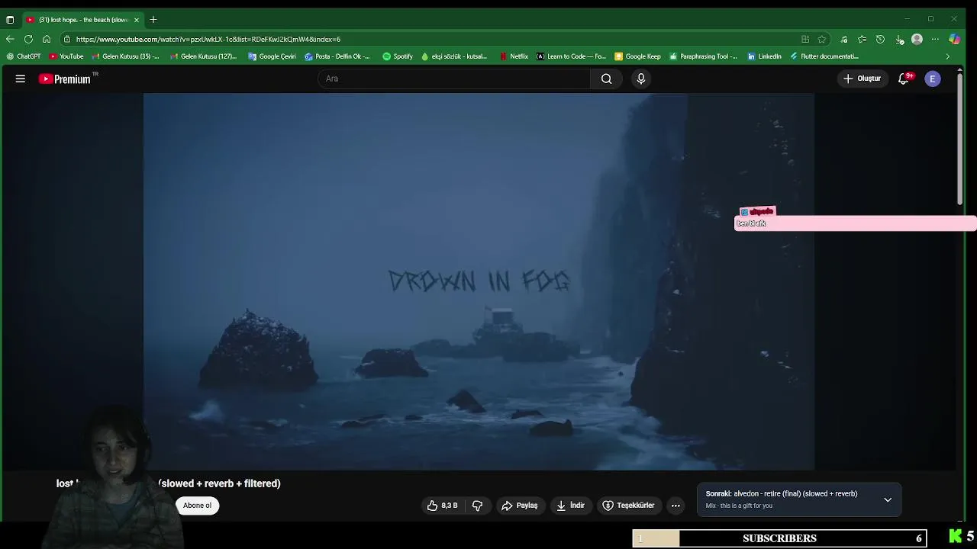Subscribe with Abone ol button

tap(197, 506)
